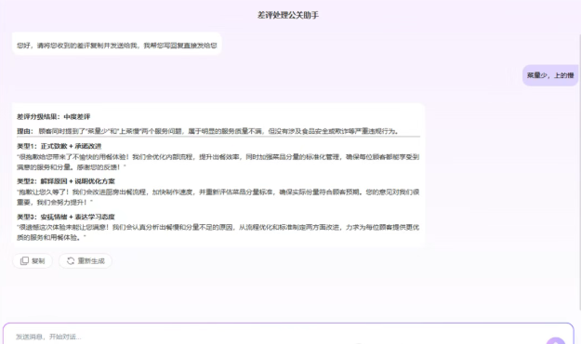Click heading 类型2：解释原因 + 说明优化方案

[66, 181]
